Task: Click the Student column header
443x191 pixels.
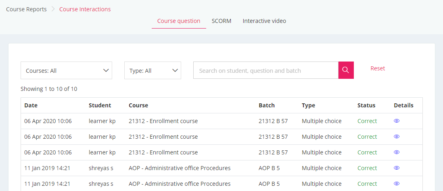Action: [x=100, y=105]
